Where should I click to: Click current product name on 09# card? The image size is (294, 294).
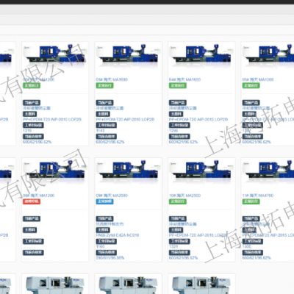pyautogui.click(x=110, y=224)
